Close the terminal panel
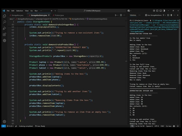Viewport: 182px width, 136px height. (178, 15)
